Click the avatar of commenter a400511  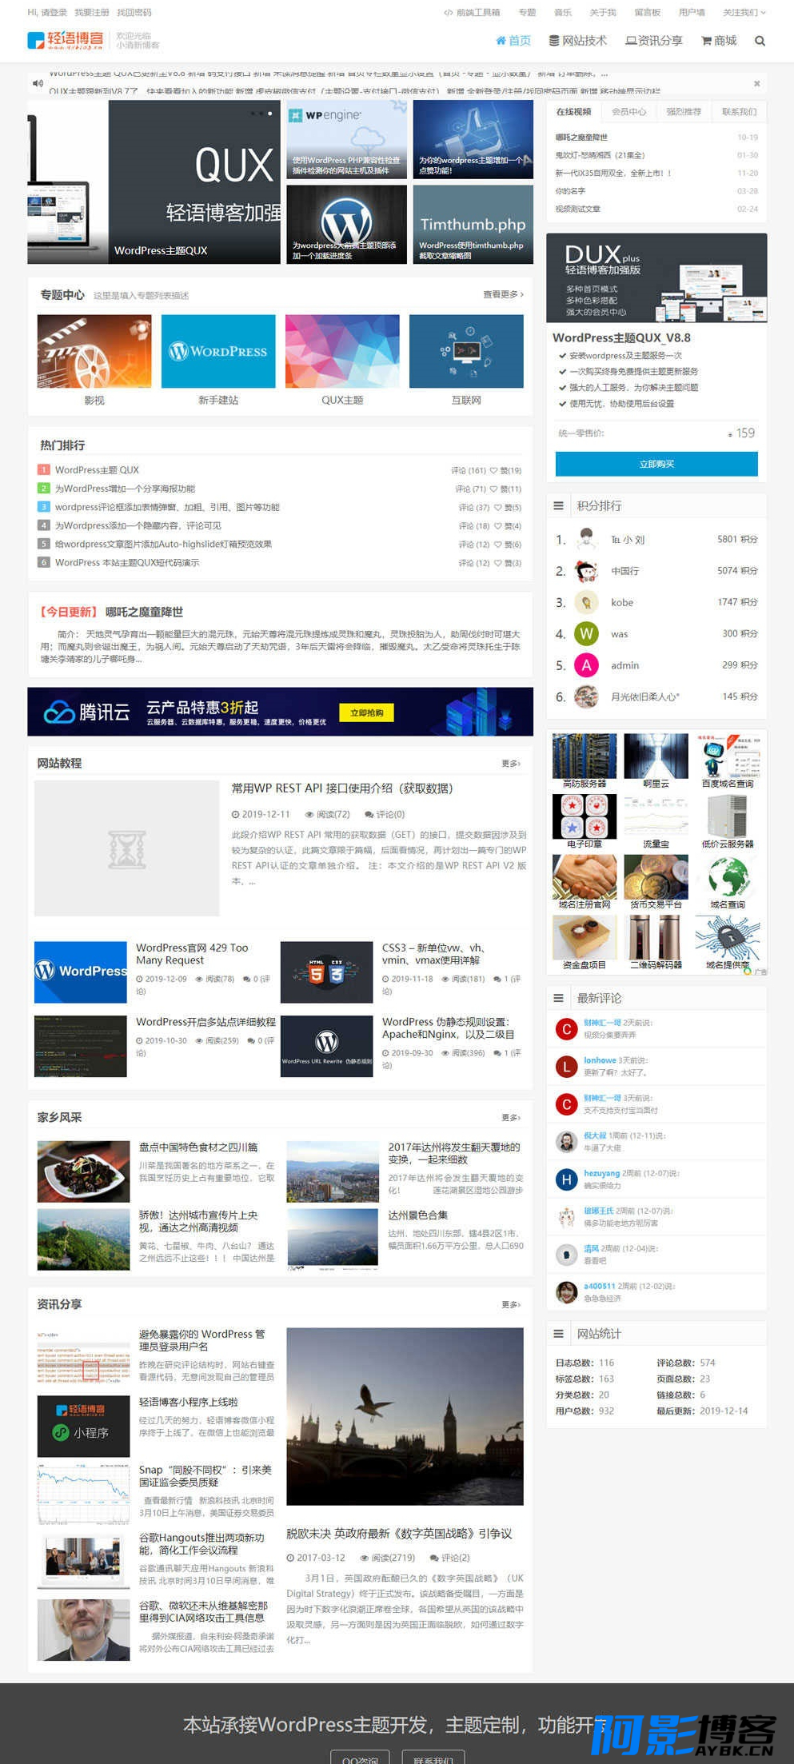566,1292
